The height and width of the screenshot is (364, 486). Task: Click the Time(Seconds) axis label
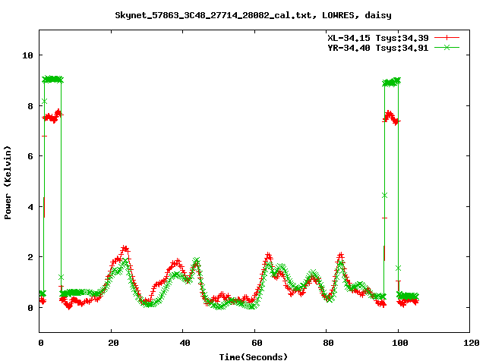pyautogui.click(x=253, y=357)
